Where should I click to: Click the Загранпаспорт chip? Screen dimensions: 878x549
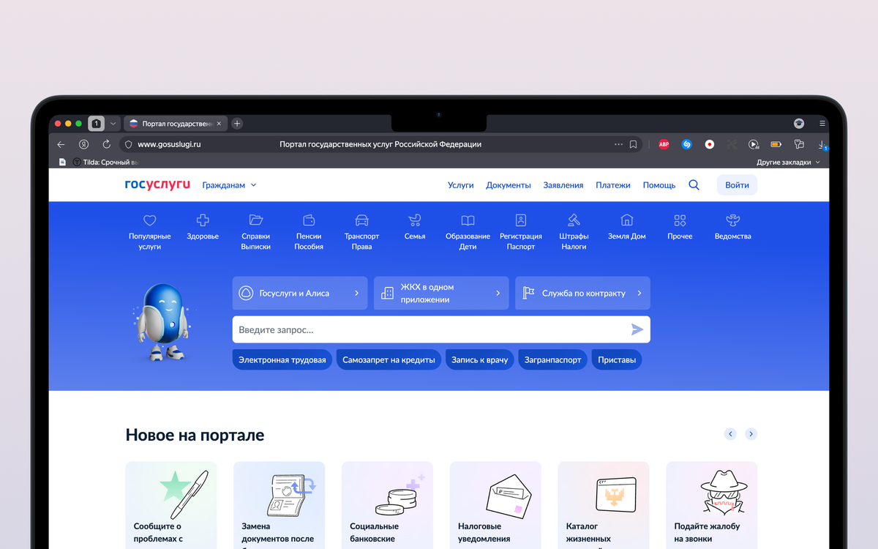point(553,359)
